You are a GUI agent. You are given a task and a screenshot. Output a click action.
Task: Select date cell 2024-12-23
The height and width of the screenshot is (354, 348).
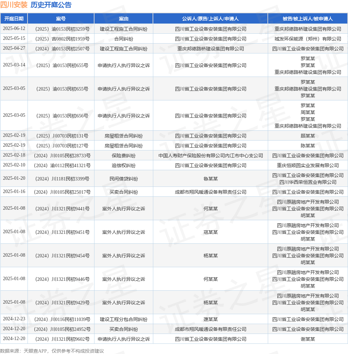click(x=14, y=319)
